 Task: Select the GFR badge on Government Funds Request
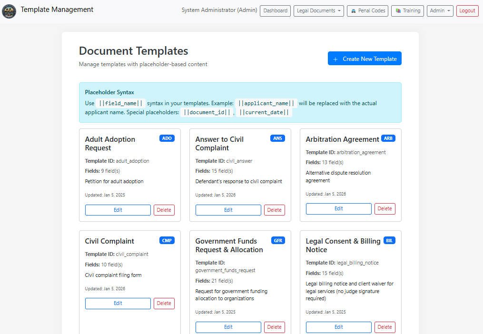[278, 240]
